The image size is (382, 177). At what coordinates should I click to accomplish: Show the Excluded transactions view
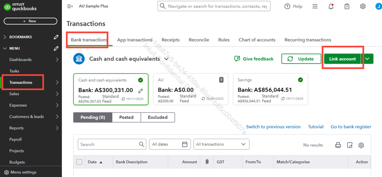[158, 117]
